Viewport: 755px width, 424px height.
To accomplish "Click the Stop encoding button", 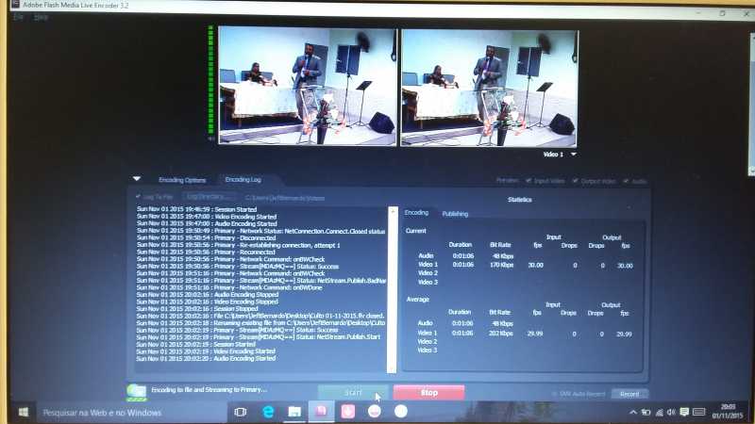I will pyautogui.click(x=428, y=393).
